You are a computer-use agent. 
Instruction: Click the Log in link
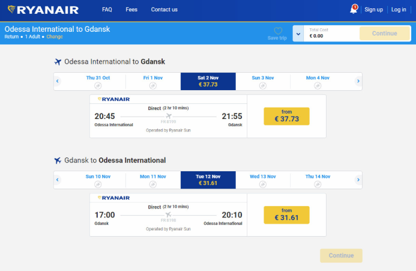click(399, 10)
